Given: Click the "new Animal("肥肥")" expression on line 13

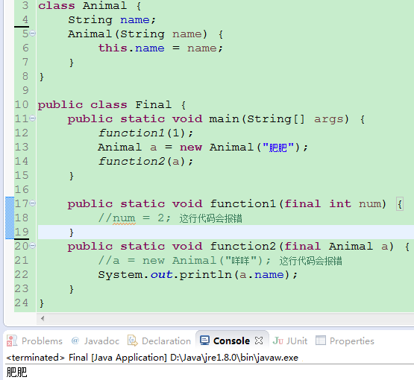Looking at the screenshot, I should [x=239, y=147].
